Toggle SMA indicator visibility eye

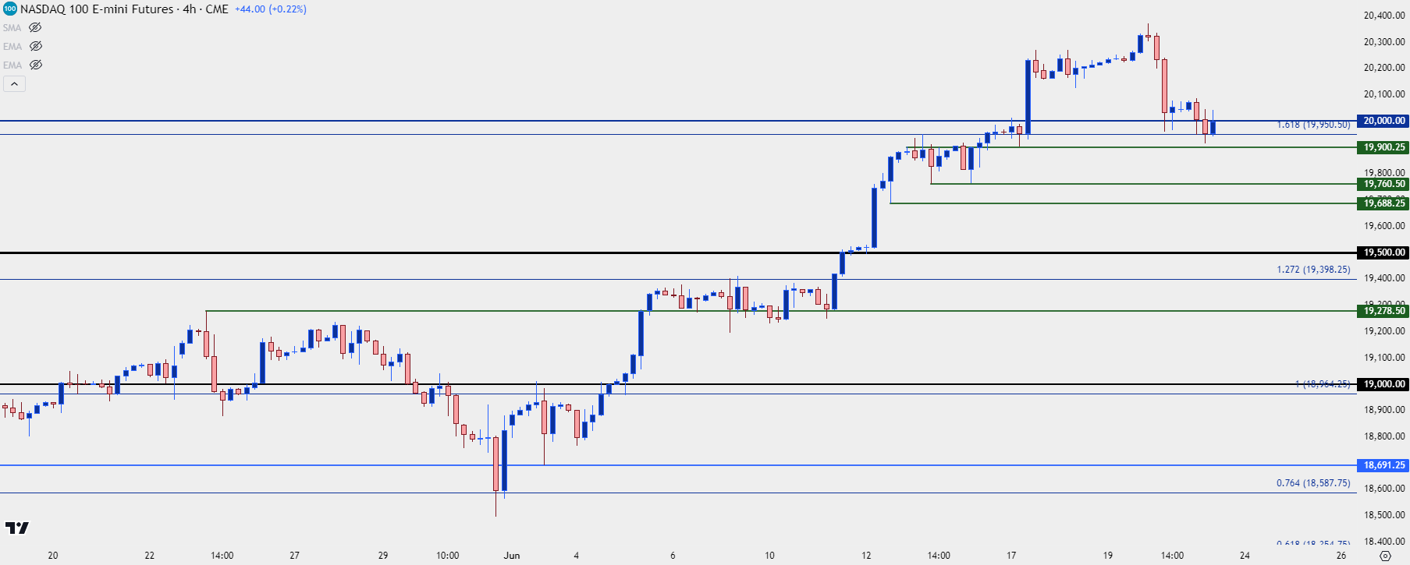pyautogui.click(x=35, y=27)
